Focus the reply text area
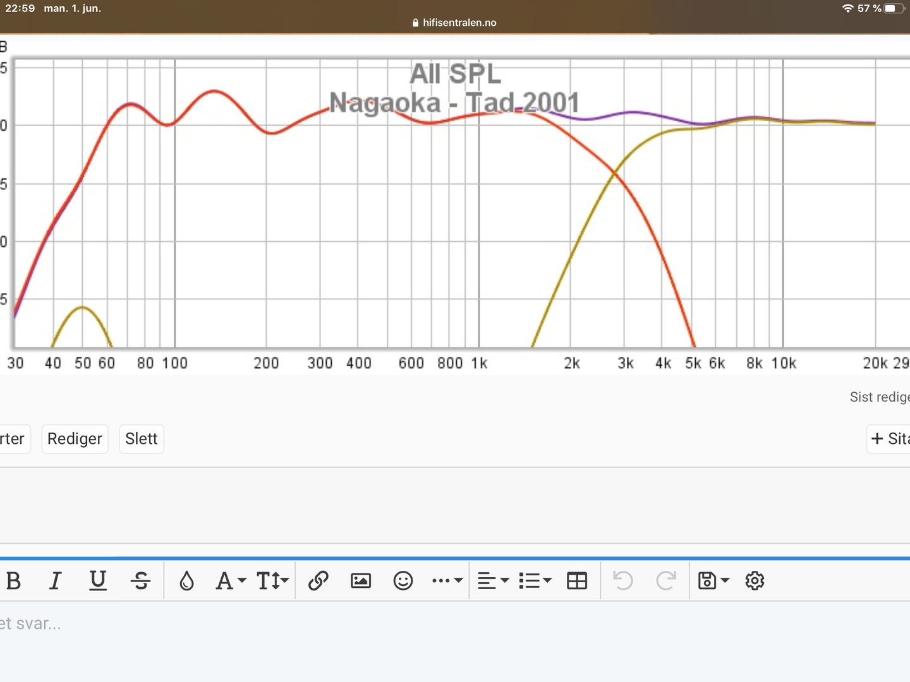This screenshot has height=682, width=910. pos(455,642)
